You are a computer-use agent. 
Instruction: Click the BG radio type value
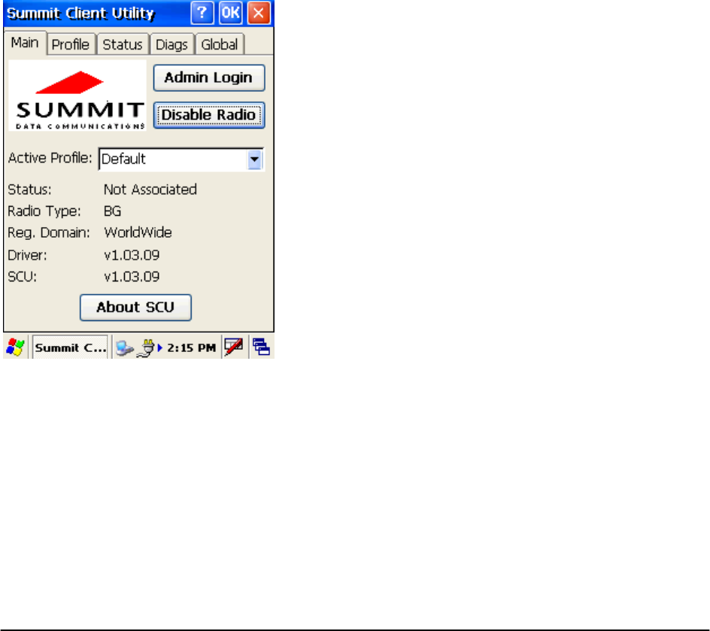[x=112, y=211]
